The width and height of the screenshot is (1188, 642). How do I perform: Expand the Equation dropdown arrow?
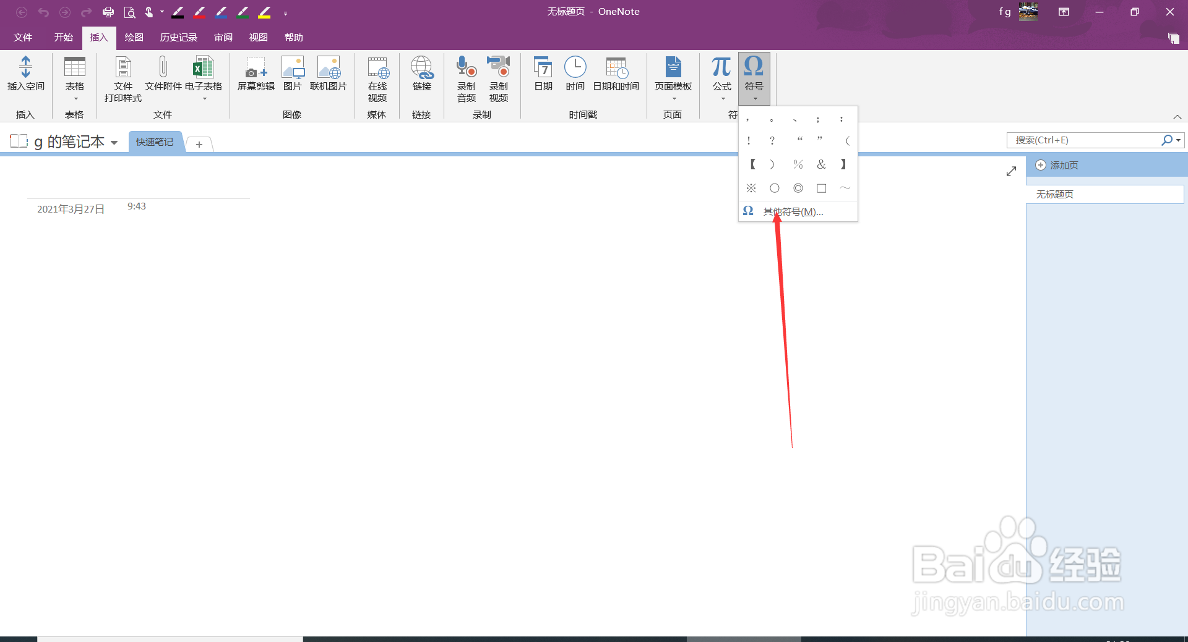[723, 99]
